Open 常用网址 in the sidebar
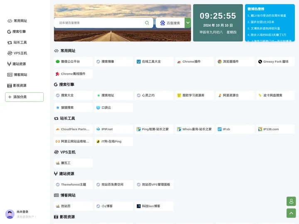Screen dimensions: 299x224 click(17, 21)
